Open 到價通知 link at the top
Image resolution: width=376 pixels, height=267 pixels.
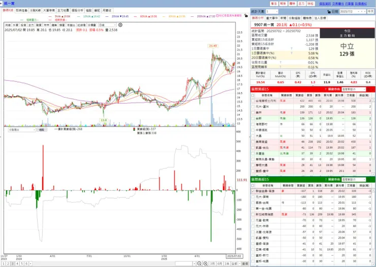click(x=361, y=4)
